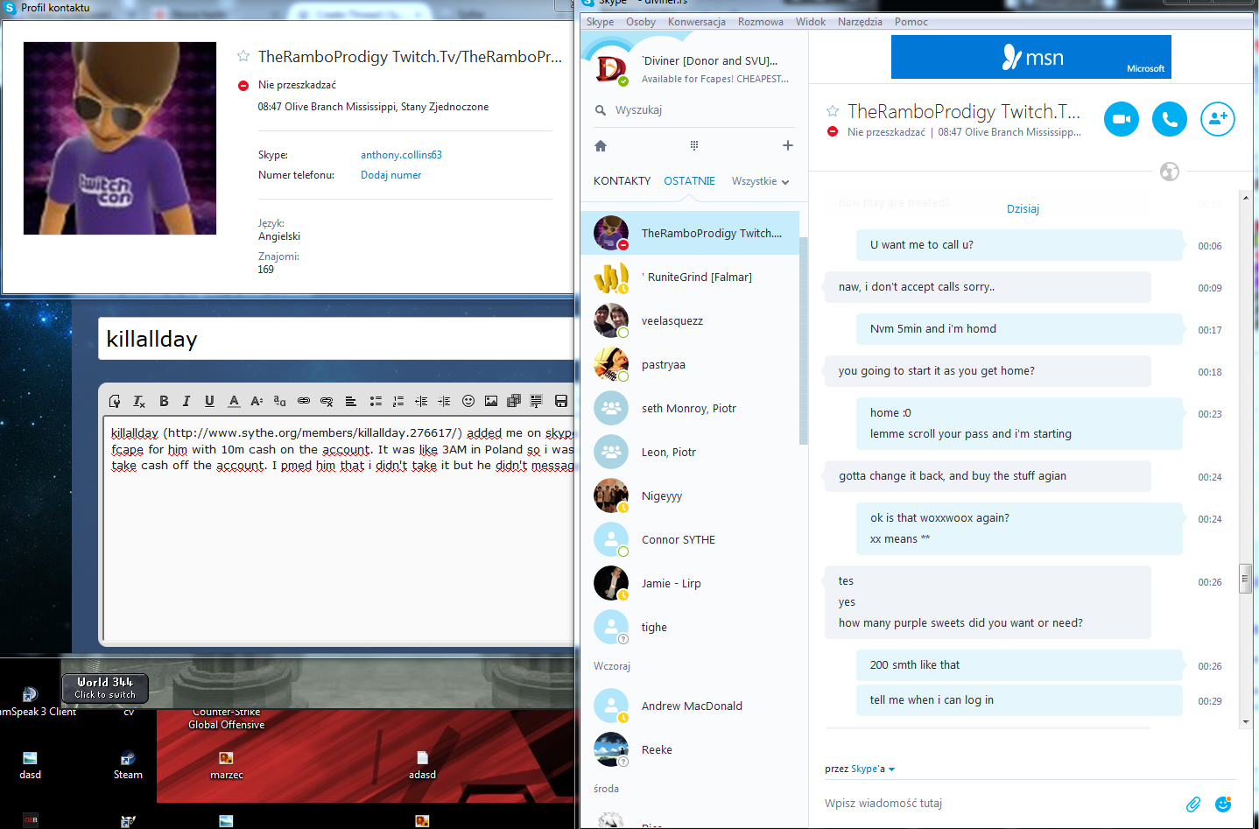Click the globe icon above the chat
This screenshot has height=829, width=1259.
(1169, 172)
